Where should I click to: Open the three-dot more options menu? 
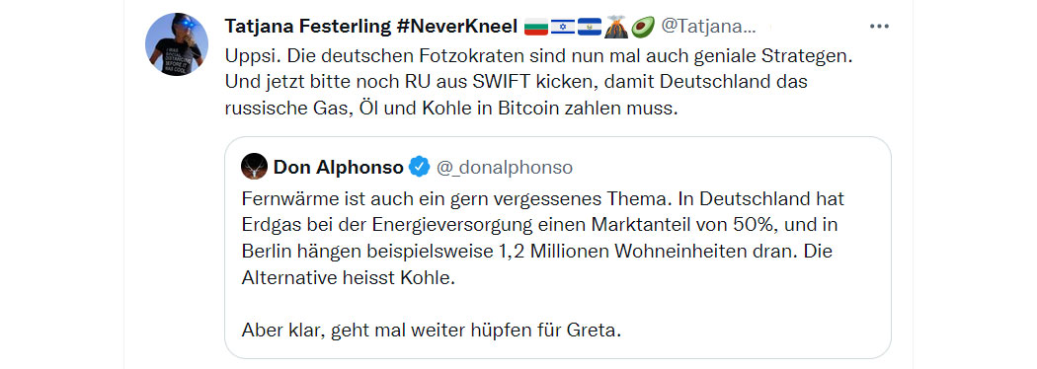pos(879,27)
